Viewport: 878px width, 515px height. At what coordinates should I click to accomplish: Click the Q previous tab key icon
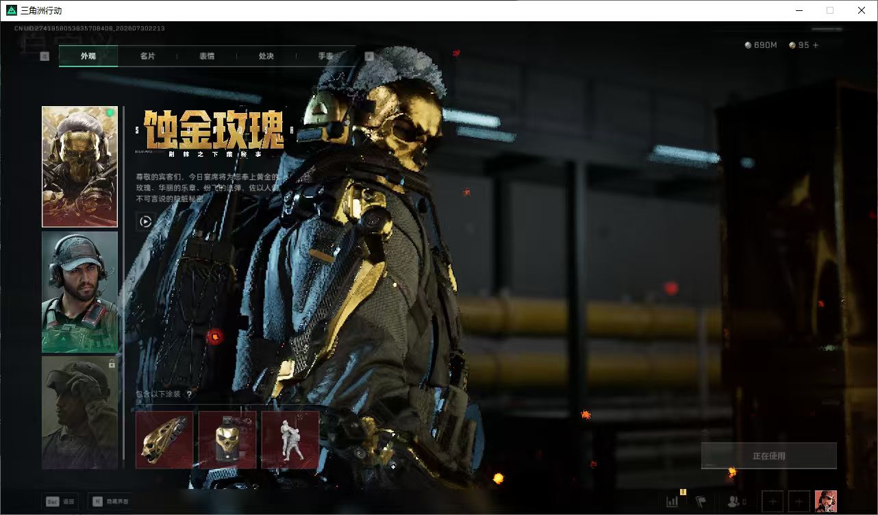pyautogui.click(x=45, y=56)
